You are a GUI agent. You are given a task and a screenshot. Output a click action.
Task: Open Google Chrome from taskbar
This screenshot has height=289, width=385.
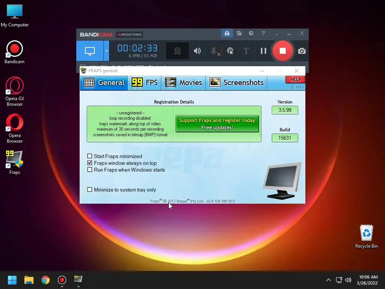pyautogui.click(x=45, y=280)
